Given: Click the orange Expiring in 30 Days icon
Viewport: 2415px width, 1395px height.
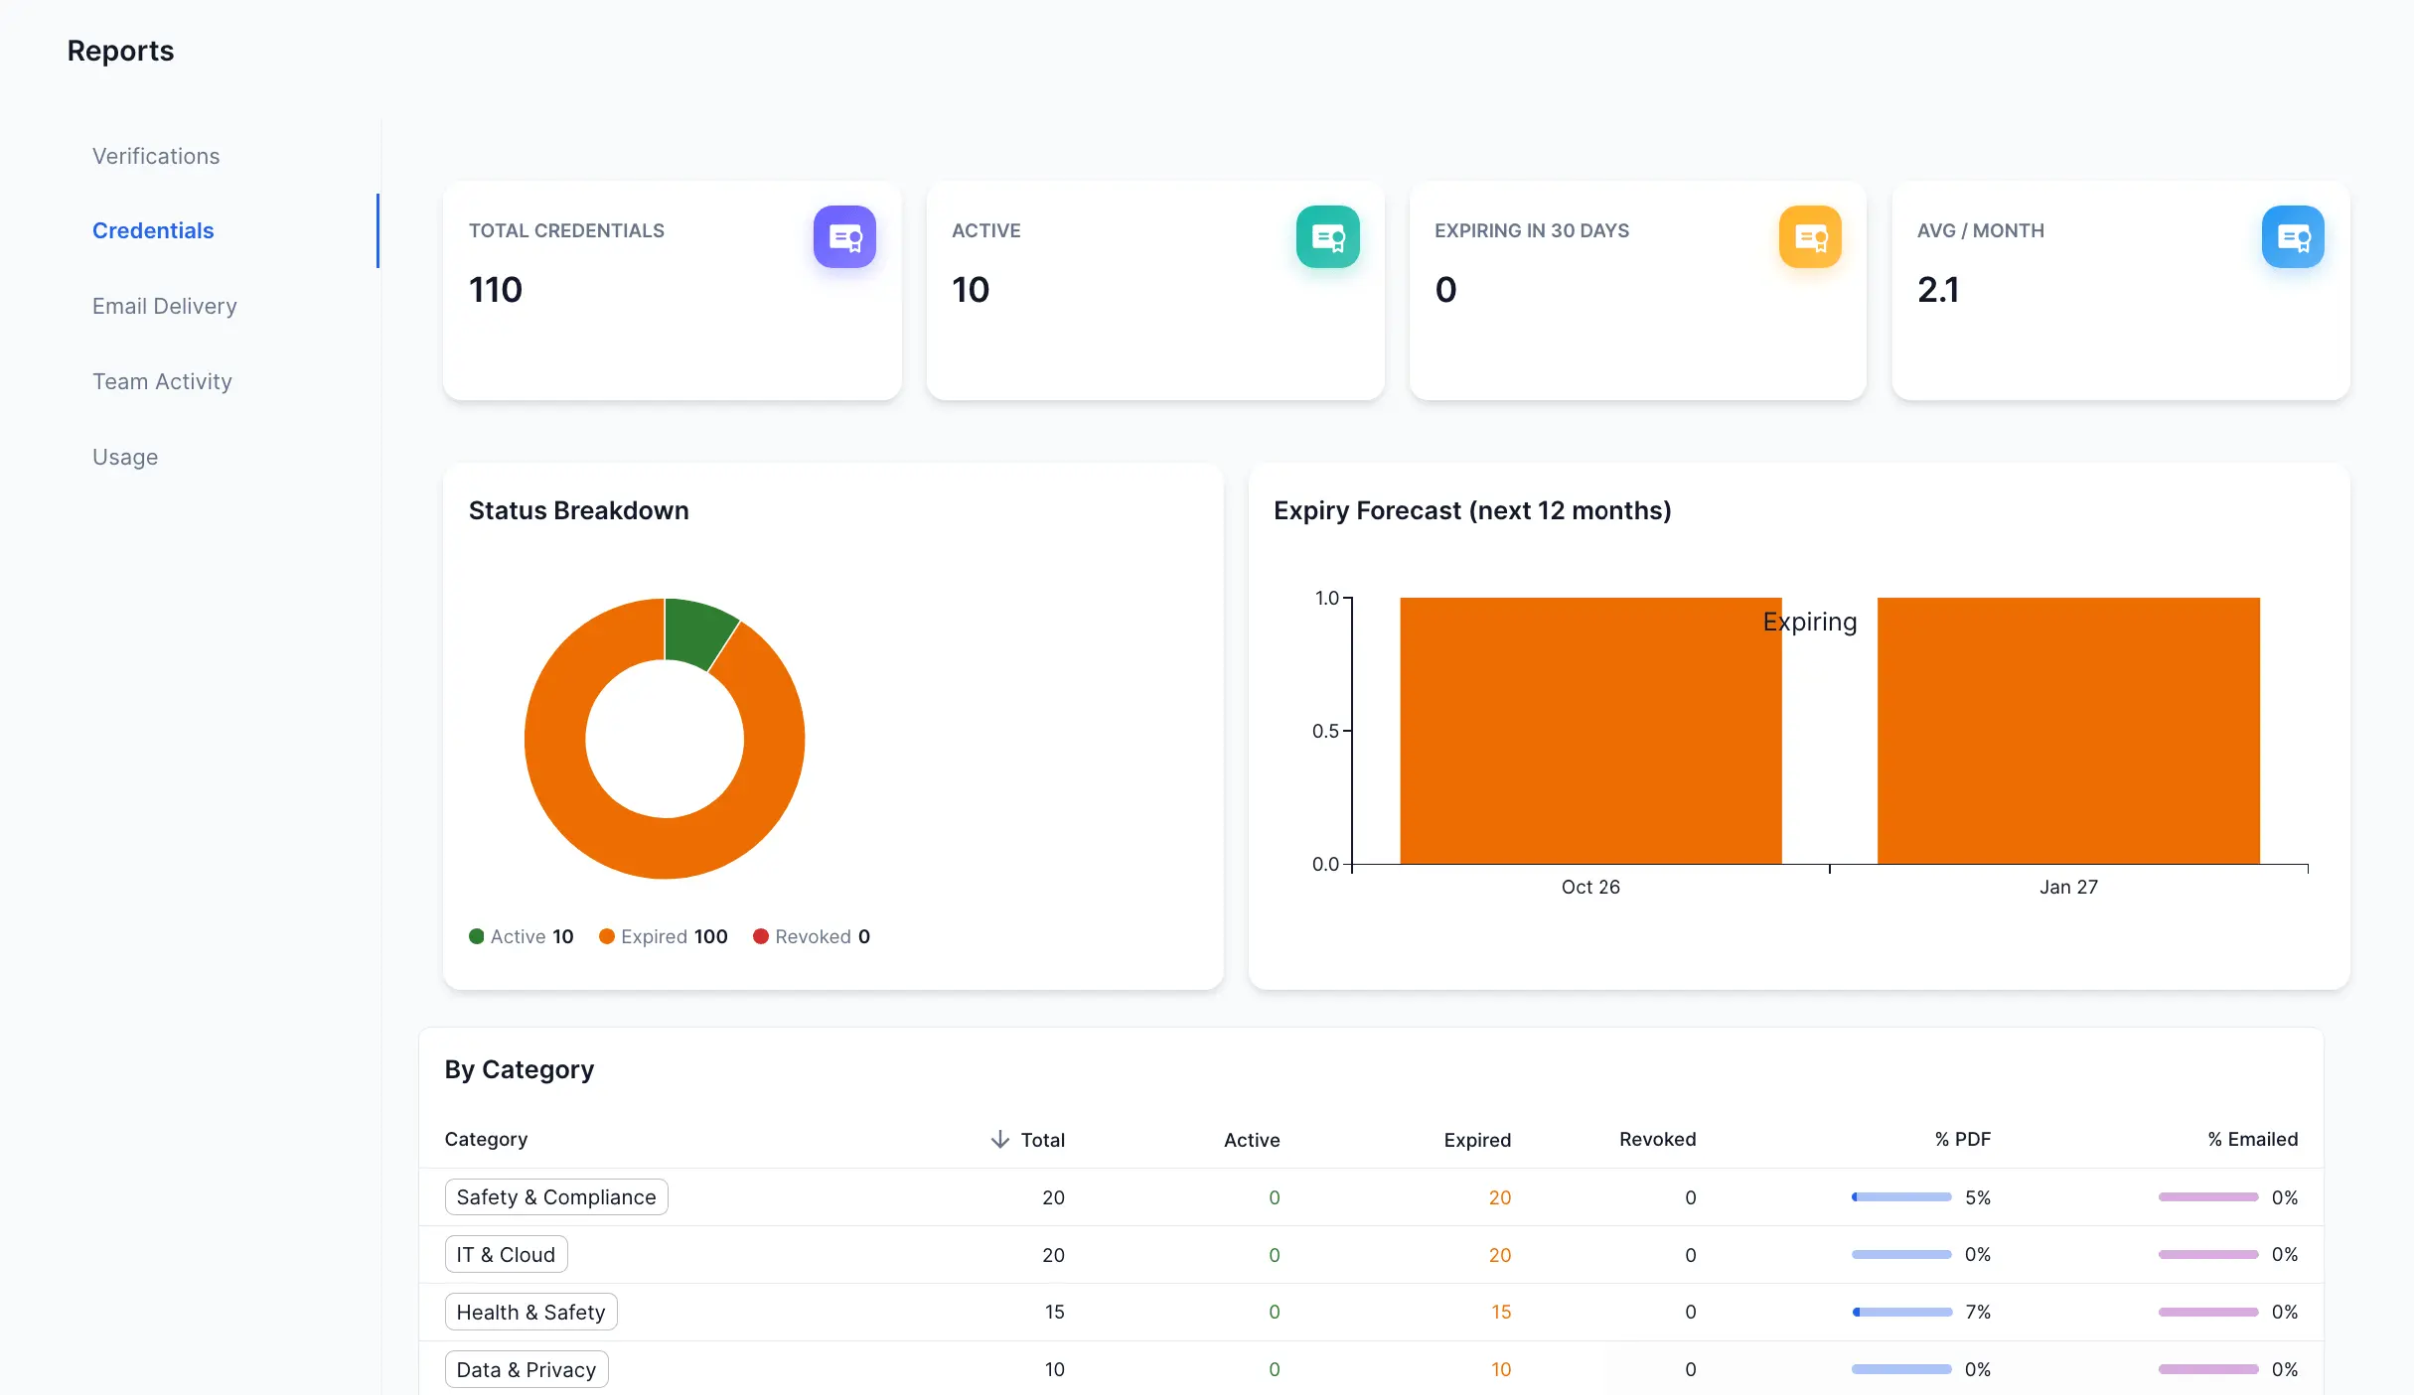Looking at the screenshot, I should (x=1810, y=236).
